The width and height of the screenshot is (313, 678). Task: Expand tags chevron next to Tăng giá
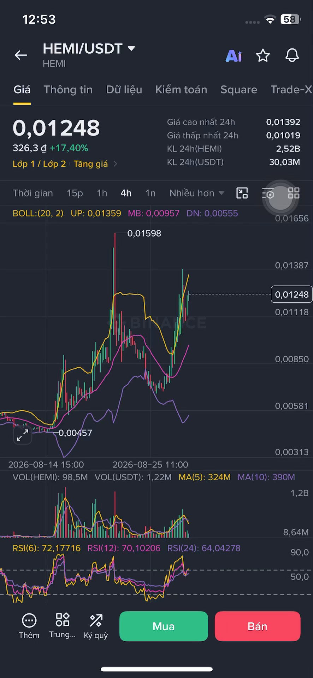pyautogui.click(x=115, y=164)
